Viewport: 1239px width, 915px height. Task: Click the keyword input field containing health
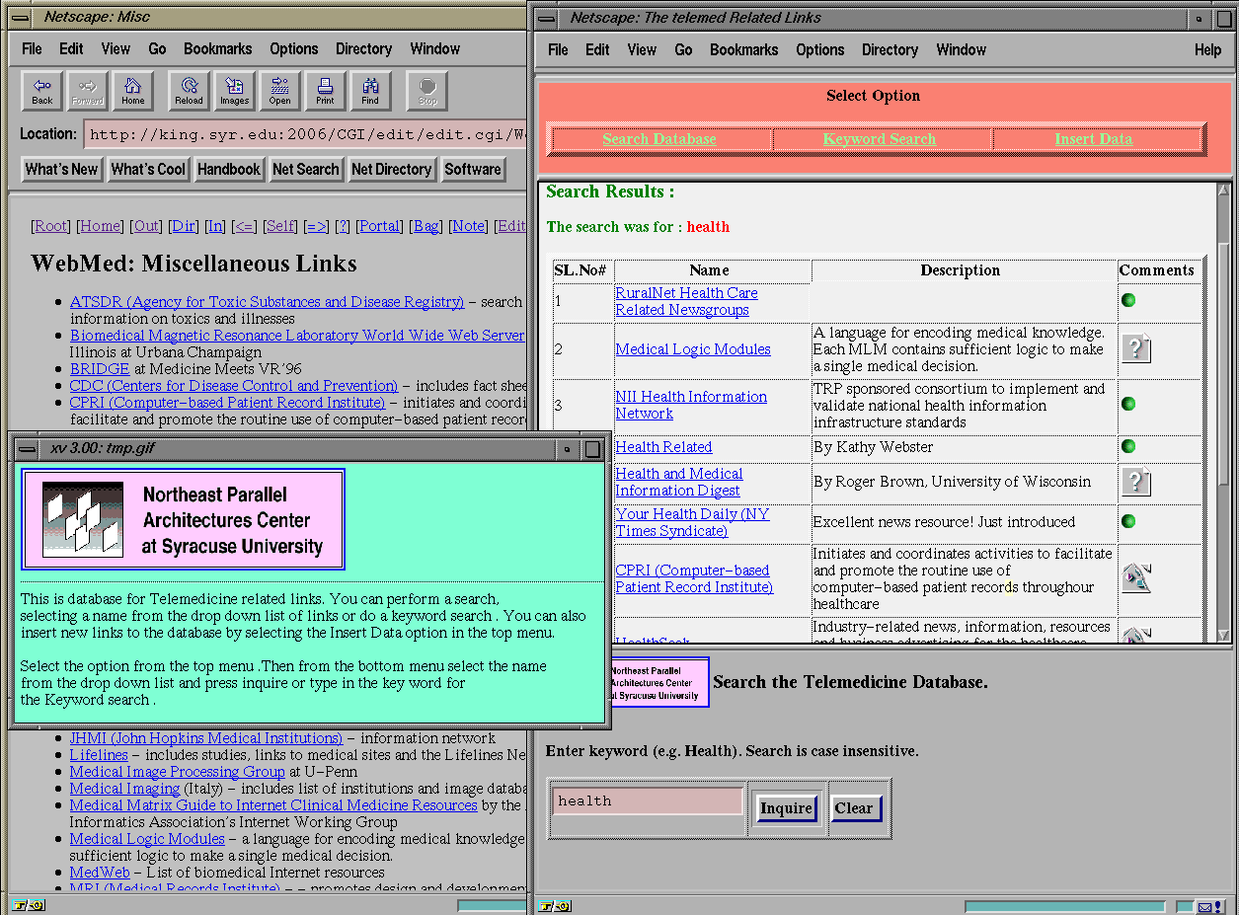tap(647, 801)
